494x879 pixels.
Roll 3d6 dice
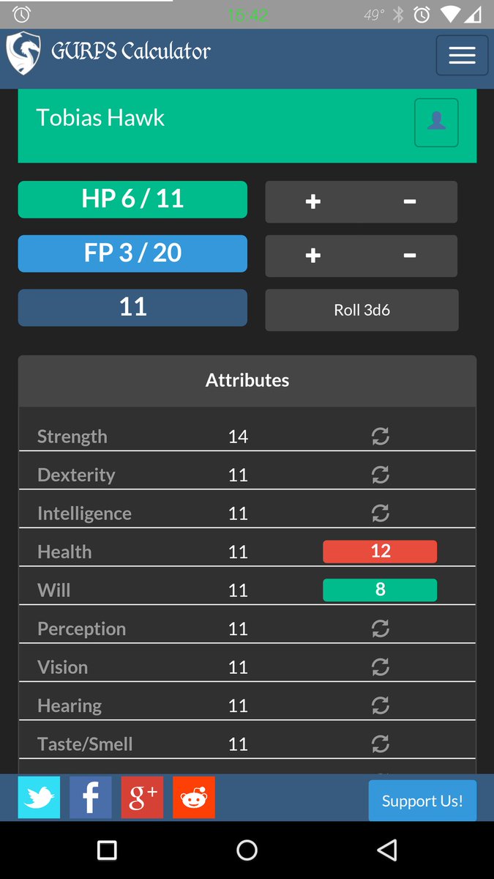(361, 310)
